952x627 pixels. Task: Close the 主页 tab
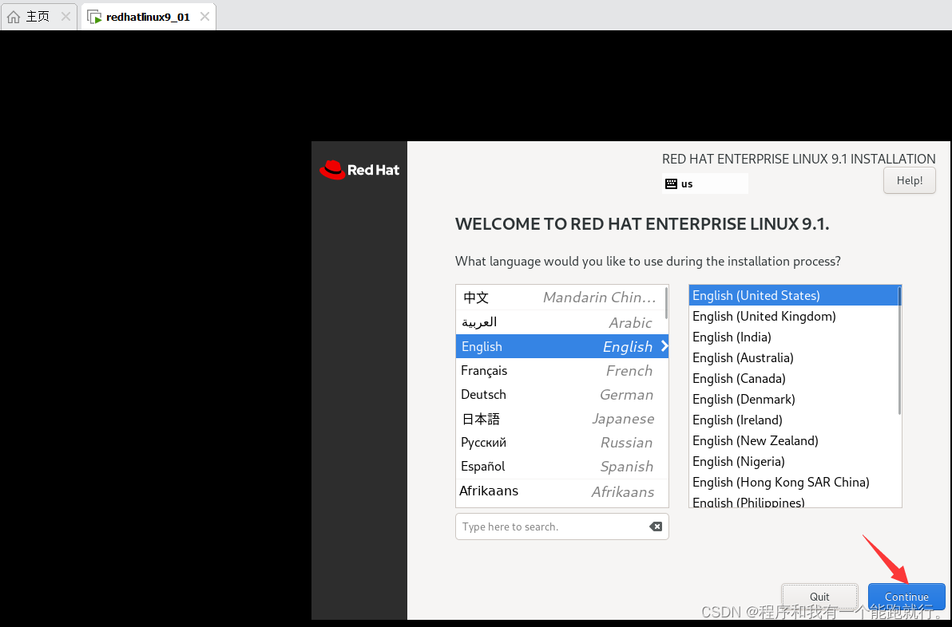(x=65, y=17)
